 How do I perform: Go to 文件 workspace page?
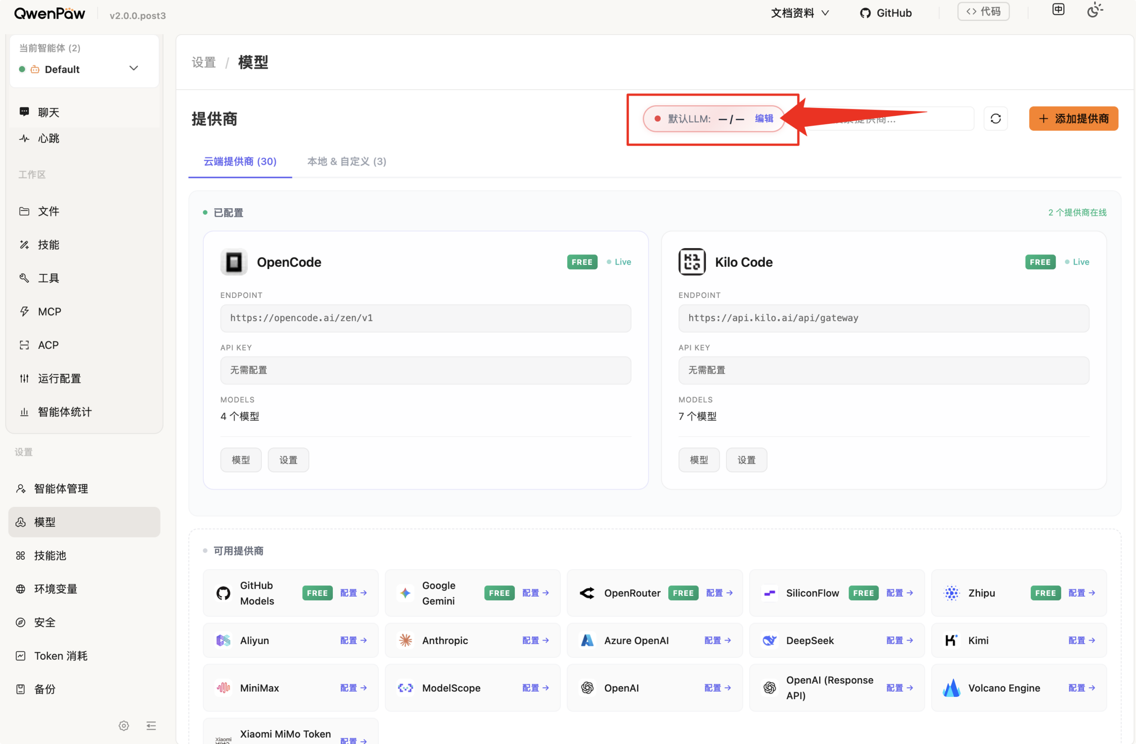click(x=84, y=211)
